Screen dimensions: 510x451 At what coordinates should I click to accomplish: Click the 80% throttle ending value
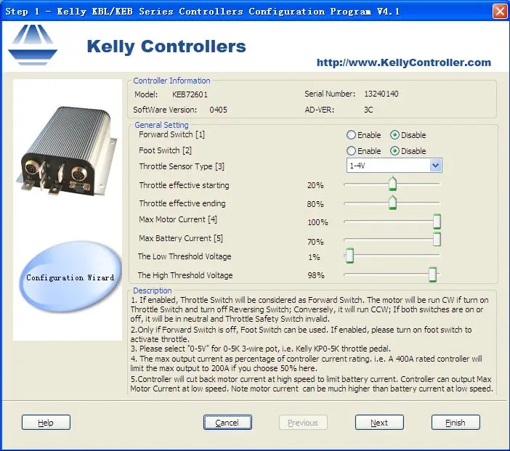point(315,204)
